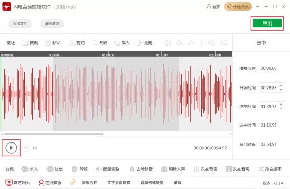Open the 录音 recording tool
Image resolution: width=290 pixels, height=189 pixels.
177,183
